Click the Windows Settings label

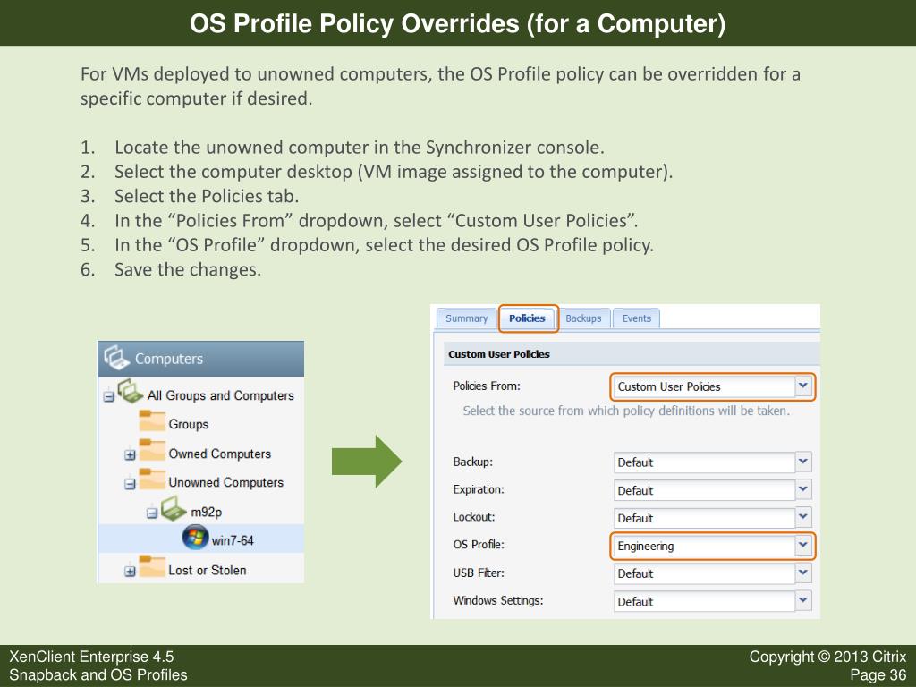(497, 600)
